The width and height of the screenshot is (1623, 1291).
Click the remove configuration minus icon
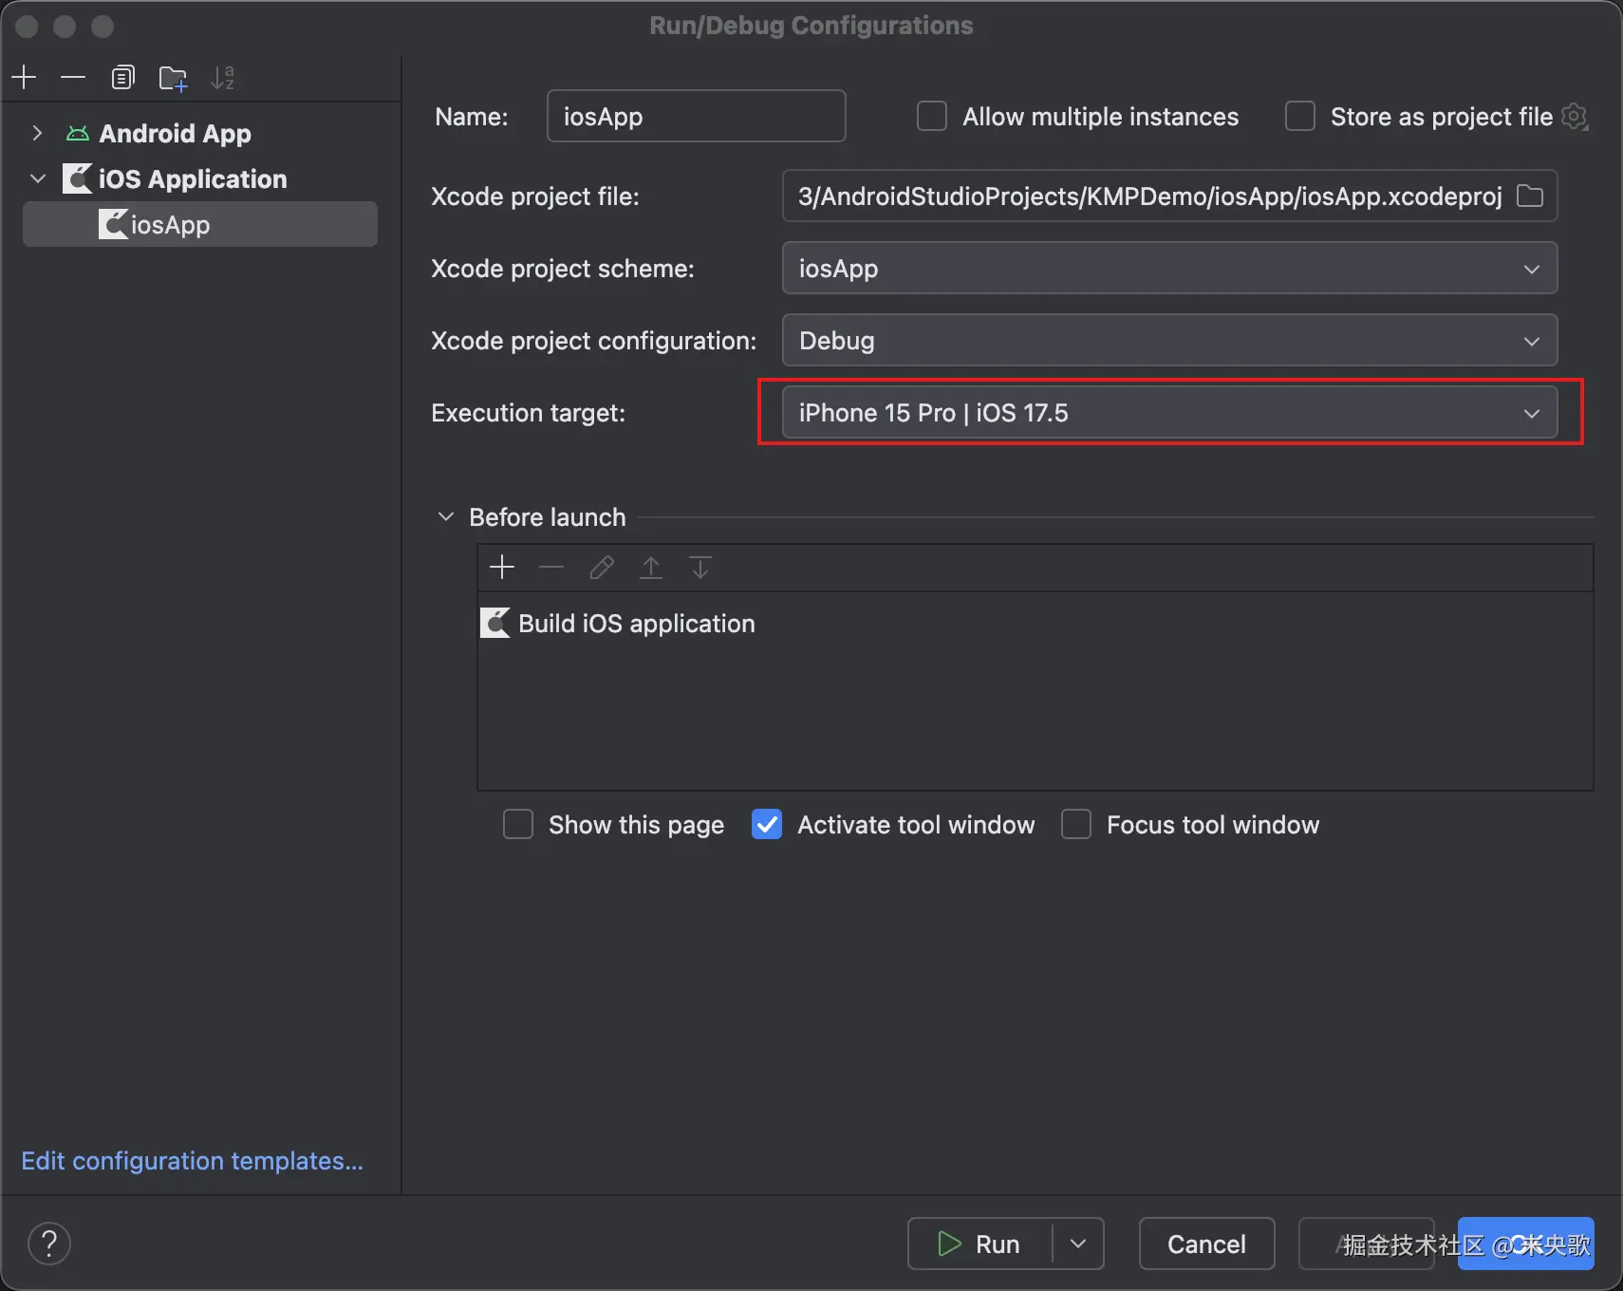coord(73,77)
